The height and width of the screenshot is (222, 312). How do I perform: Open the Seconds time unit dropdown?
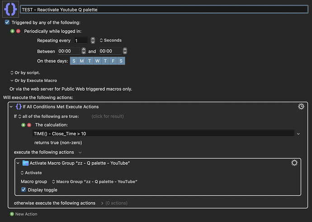[x=110, y=40]
